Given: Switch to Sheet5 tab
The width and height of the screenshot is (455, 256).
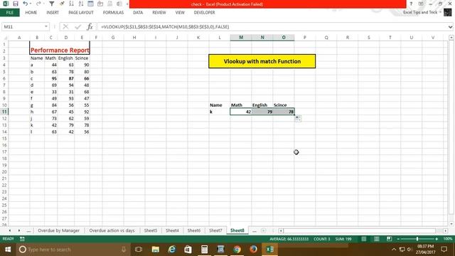Looking at the screenshot, I should click(151, 230).
